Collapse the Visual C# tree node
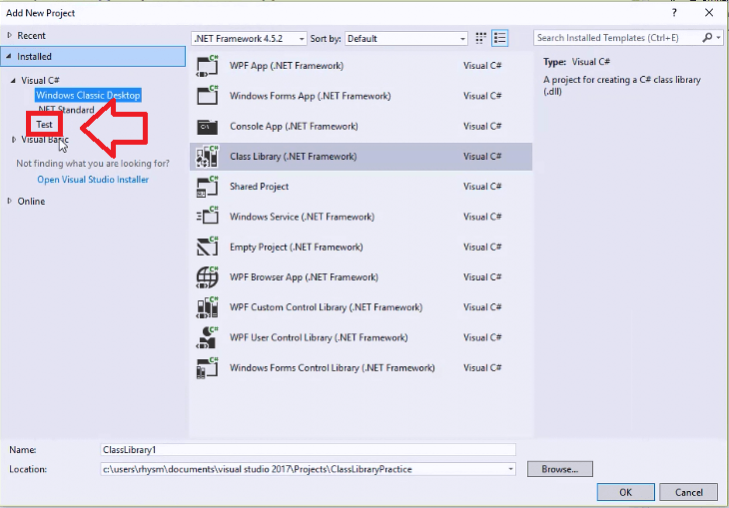729x508 pixels. [x=13, y=81]
